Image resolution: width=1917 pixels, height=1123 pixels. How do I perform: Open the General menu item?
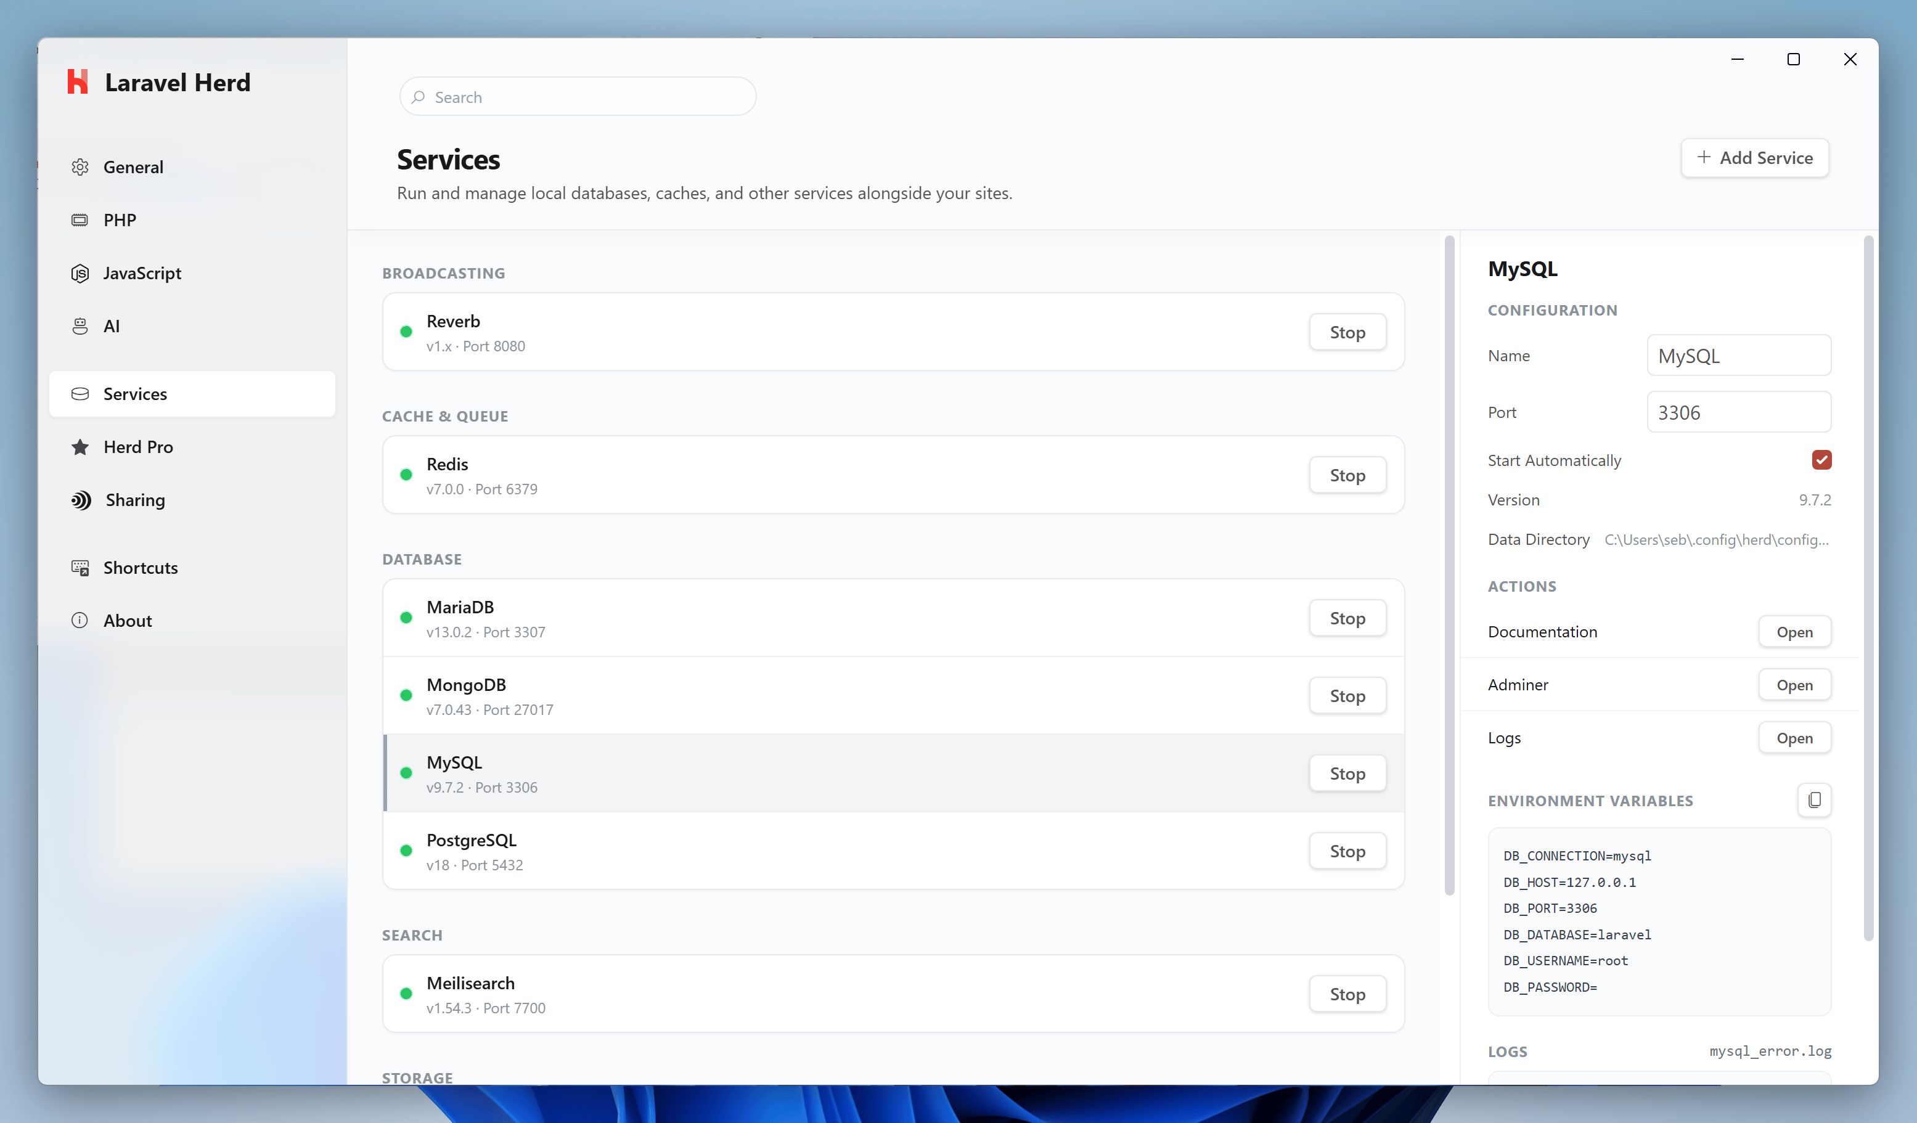(x=192, y=166)
